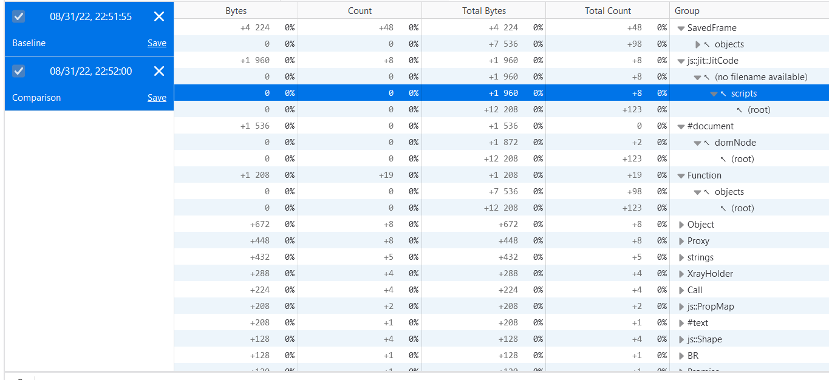Expand the js::Shape group

[681, 339]
